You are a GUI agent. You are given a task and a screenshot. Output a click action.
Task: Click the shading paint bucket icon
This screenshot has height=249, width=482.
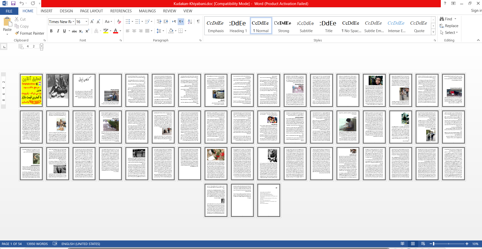[x=171, y=31]
